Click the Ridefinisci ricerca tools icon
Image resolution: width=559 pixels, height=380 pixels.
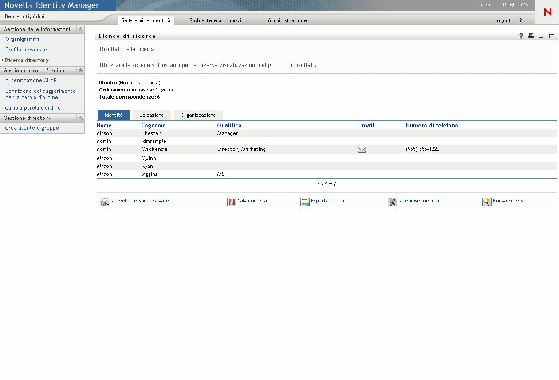click(x=392, y=202)
